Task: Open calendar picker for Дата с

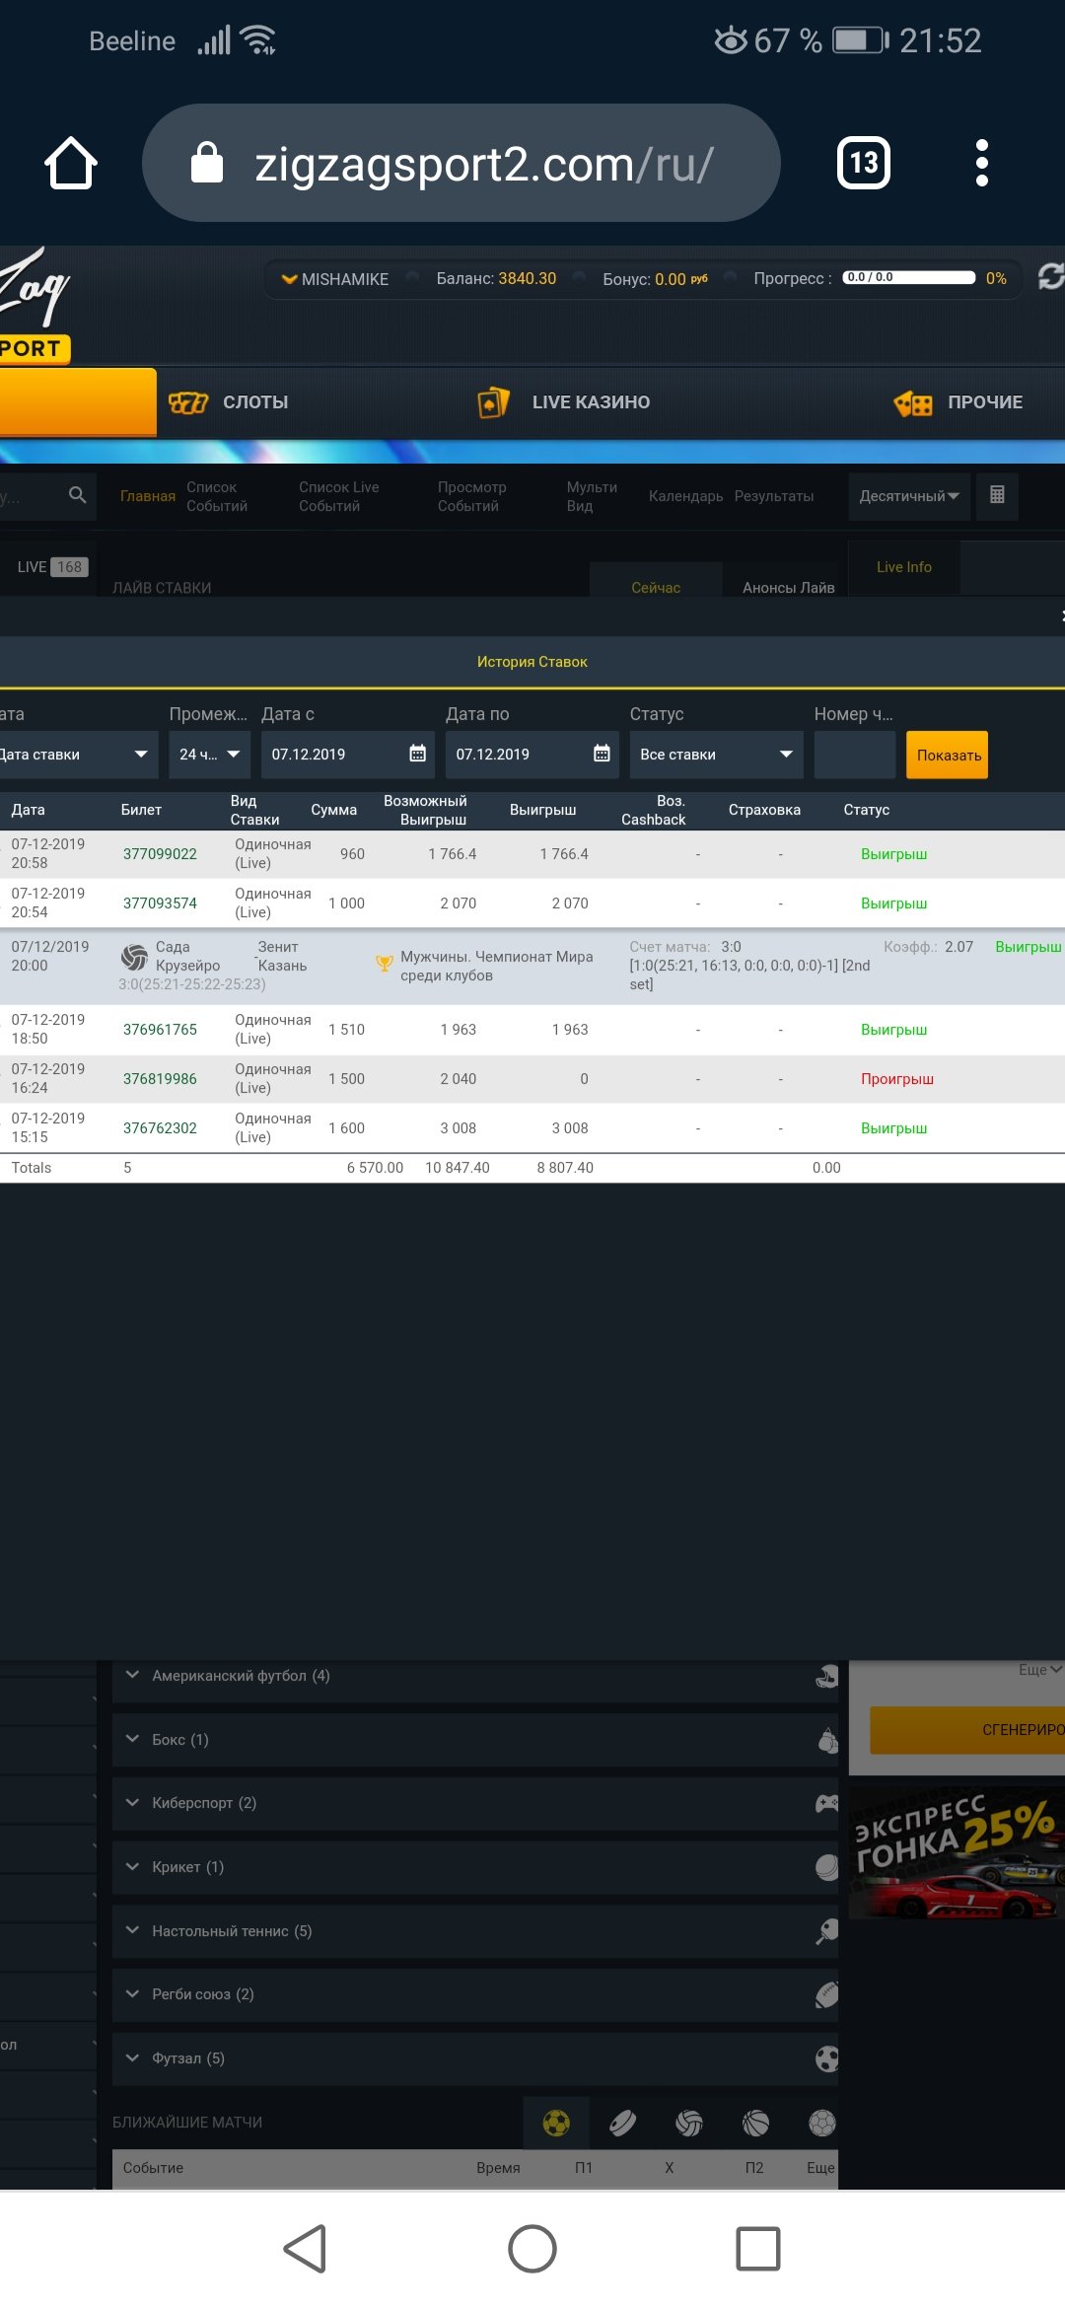Action: click(417, 755)
